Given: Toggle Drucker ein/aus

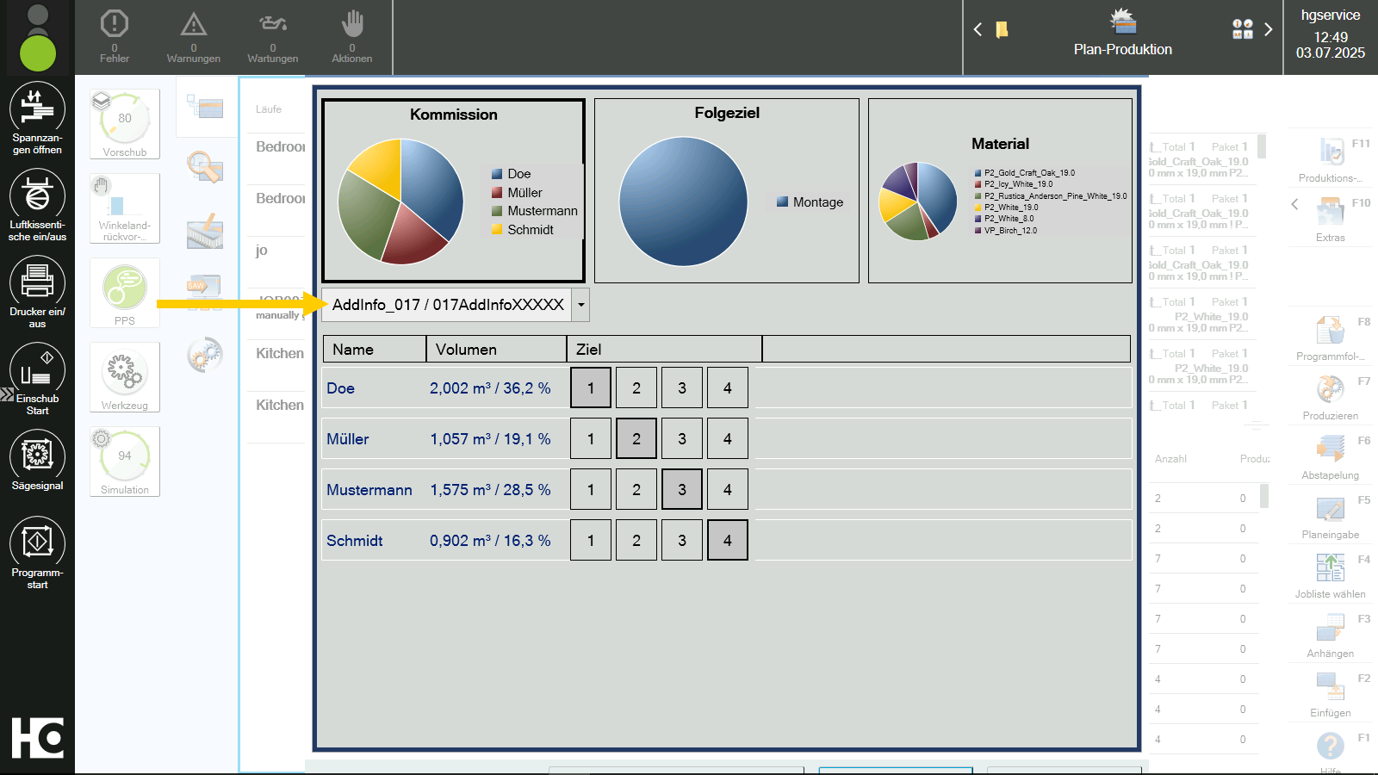Looking at the screenshot, I should [37, 282].
